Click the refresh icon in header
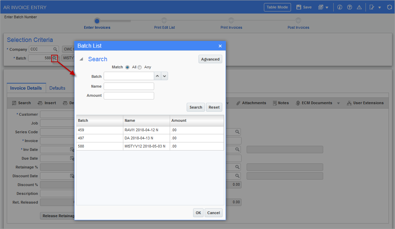The height and width of the screenshot is (229, 395). pyautogui.click(x=390, y=7)
